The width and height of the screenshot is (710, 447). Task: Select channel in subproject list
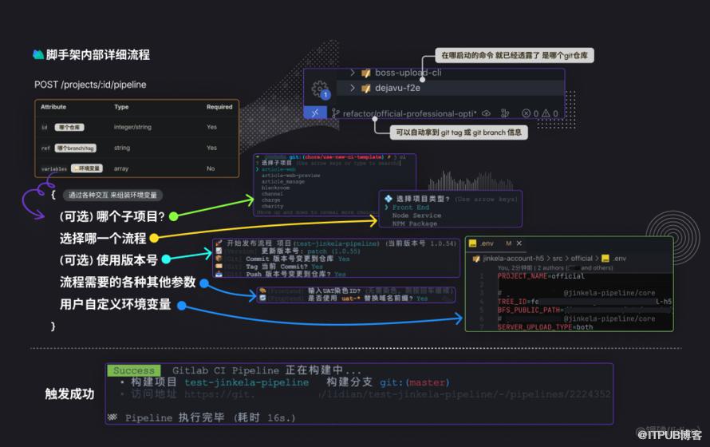pos(272,194)
